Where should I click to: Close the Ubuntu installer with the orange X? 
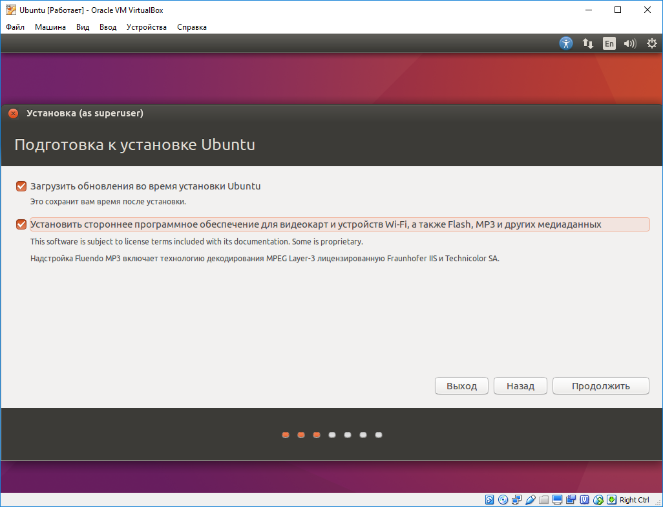click(x=14, y=113)
